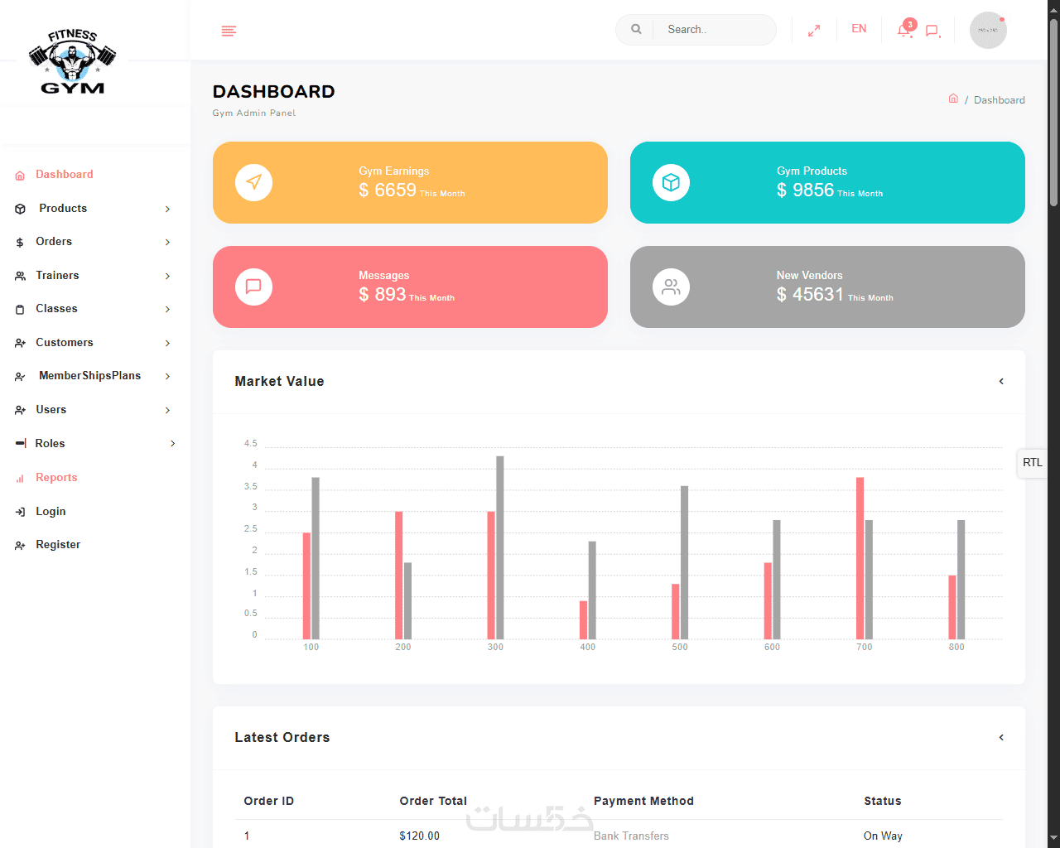Click the Users user-plus sidebar icon
1060x848 pixels.
pyautogui.click(x=20, y=410)
